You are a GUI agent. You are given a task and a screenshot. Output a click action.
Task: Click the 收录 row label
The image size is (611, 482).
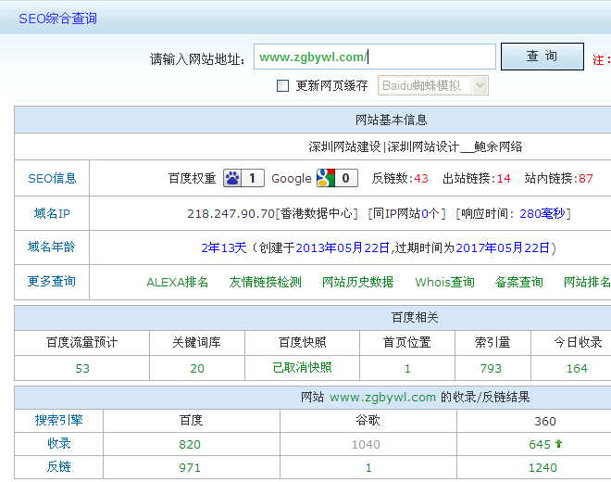pyautogui.click(x=59, y=443)
